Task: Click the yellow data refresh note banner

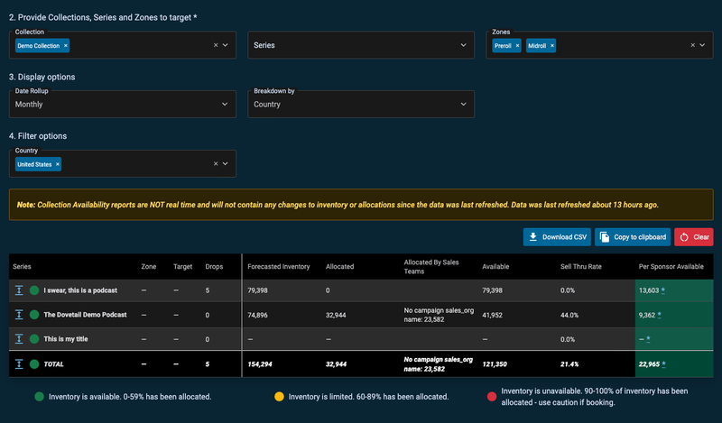Action: [x=361, y=205]
